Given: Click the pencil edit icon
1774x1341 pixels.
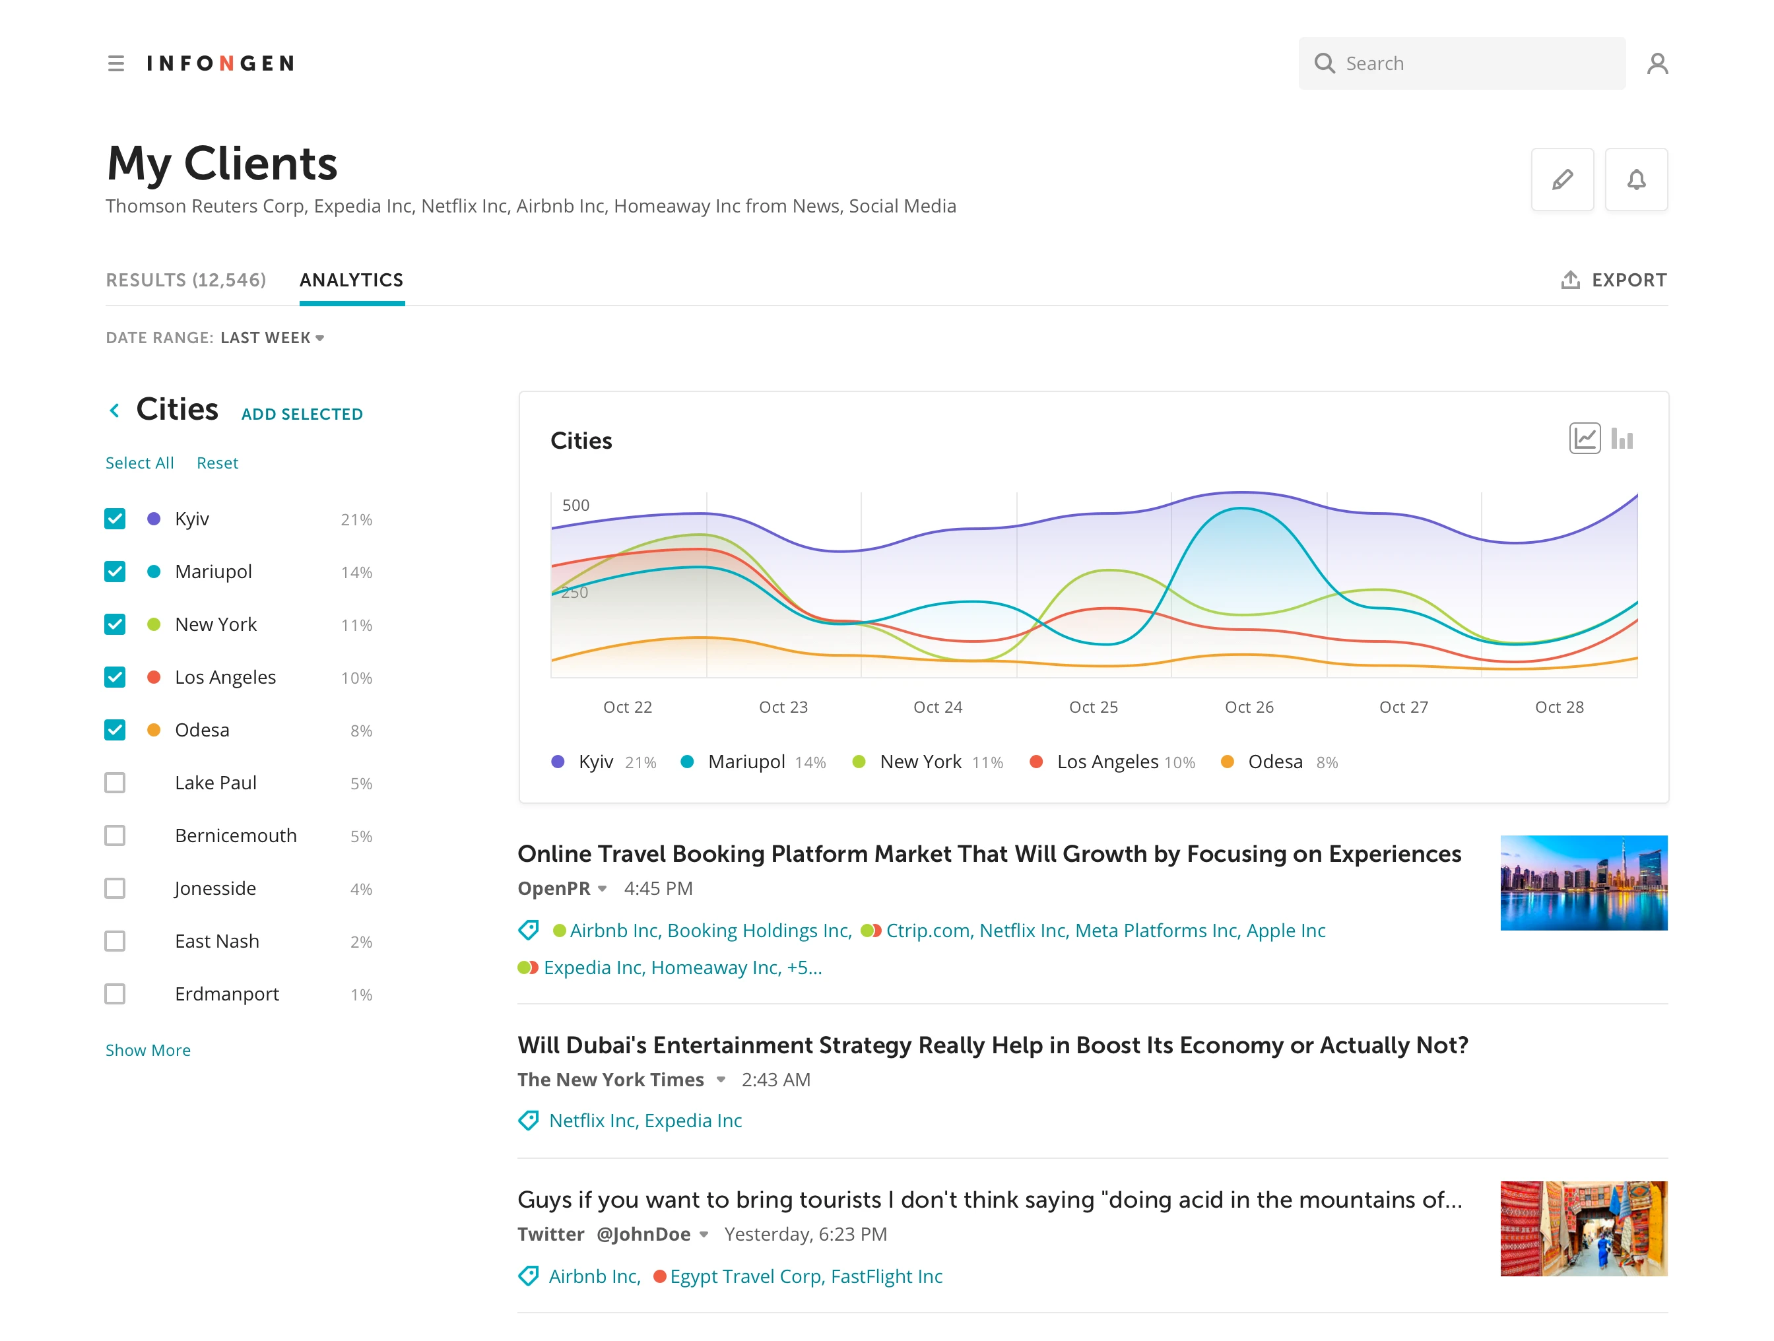Looking at the screenshot, I should (x=1562, y=179).
